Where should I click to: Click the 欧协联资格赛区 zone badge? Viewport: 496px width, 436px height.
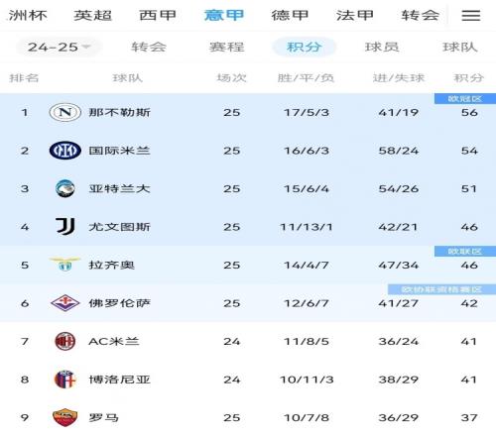coord(441,289)
